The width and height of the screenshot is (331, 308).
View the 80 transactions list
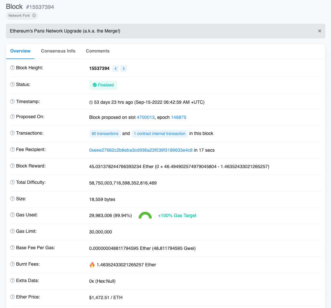coord(105,134)
